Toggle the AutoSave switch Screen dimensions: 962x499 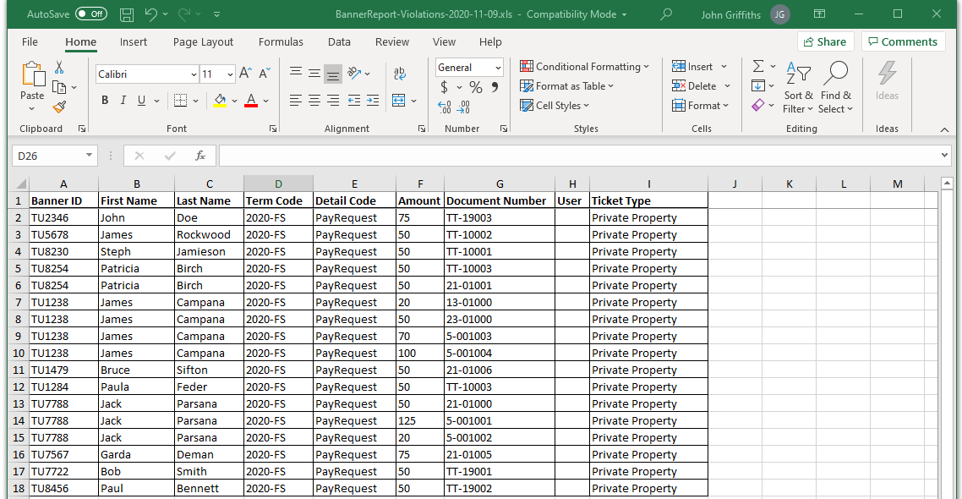coord(90,14)
